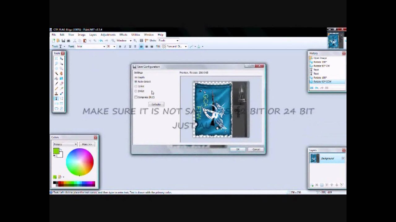Image resolution: width=396 pixels, height=222 pixels.
Task: Select the Pencil tool
Action: [x=56, y=88]
